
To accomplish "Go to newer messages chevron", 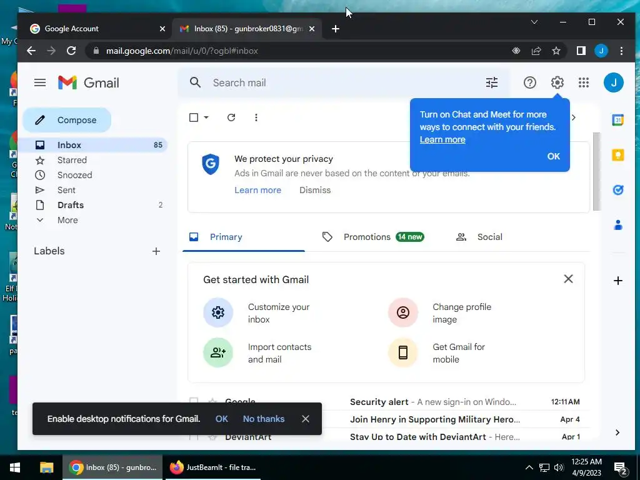I will point(574,117).
